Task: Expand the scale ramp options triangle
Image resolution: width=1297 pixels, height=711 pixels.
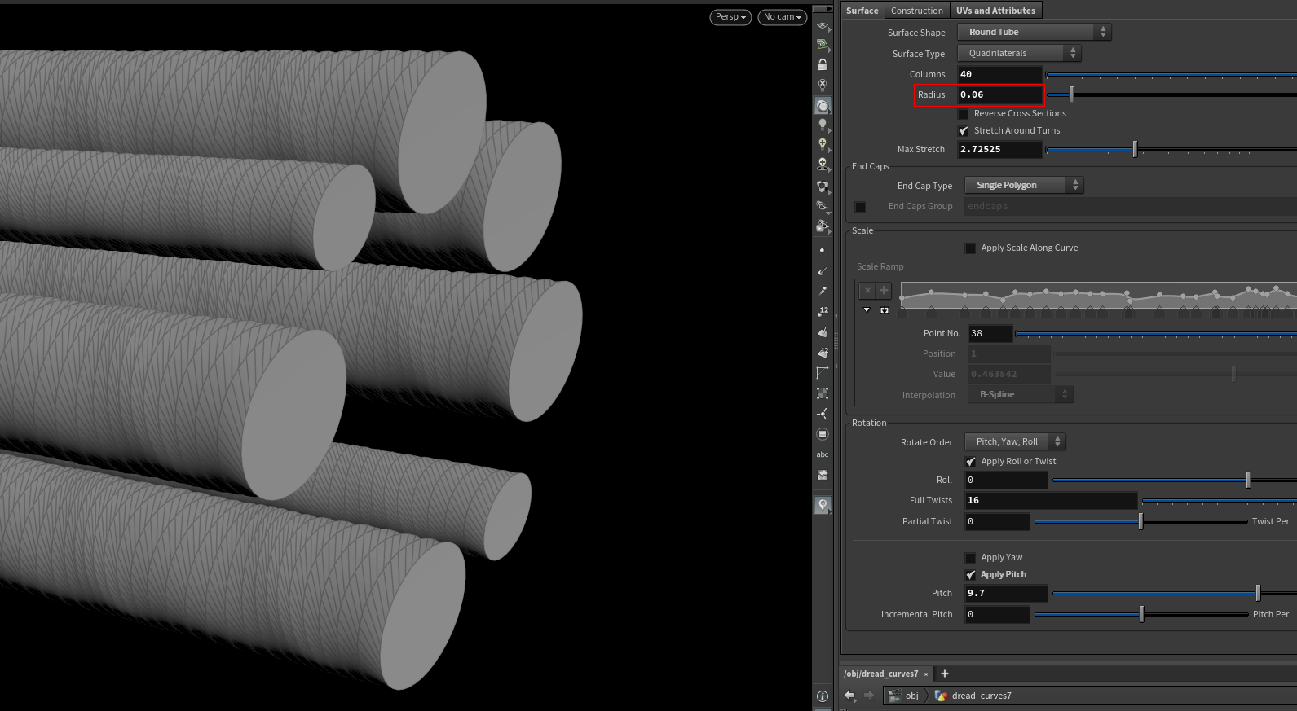Action: pos(867,310)
